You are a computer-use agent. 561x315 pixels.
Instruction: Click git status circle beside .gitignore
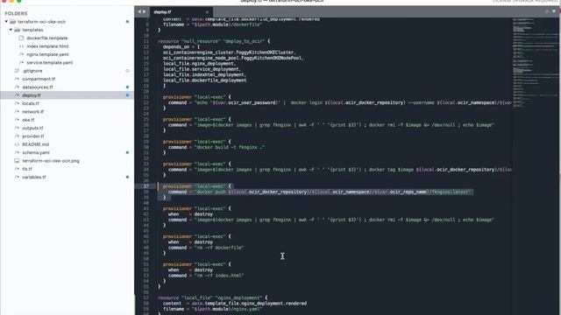click(x=127, y=71)
